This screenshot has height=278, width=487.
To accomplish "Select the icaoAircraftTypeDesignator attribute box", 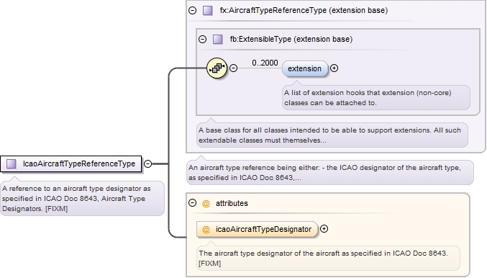I will pos(257,230).
